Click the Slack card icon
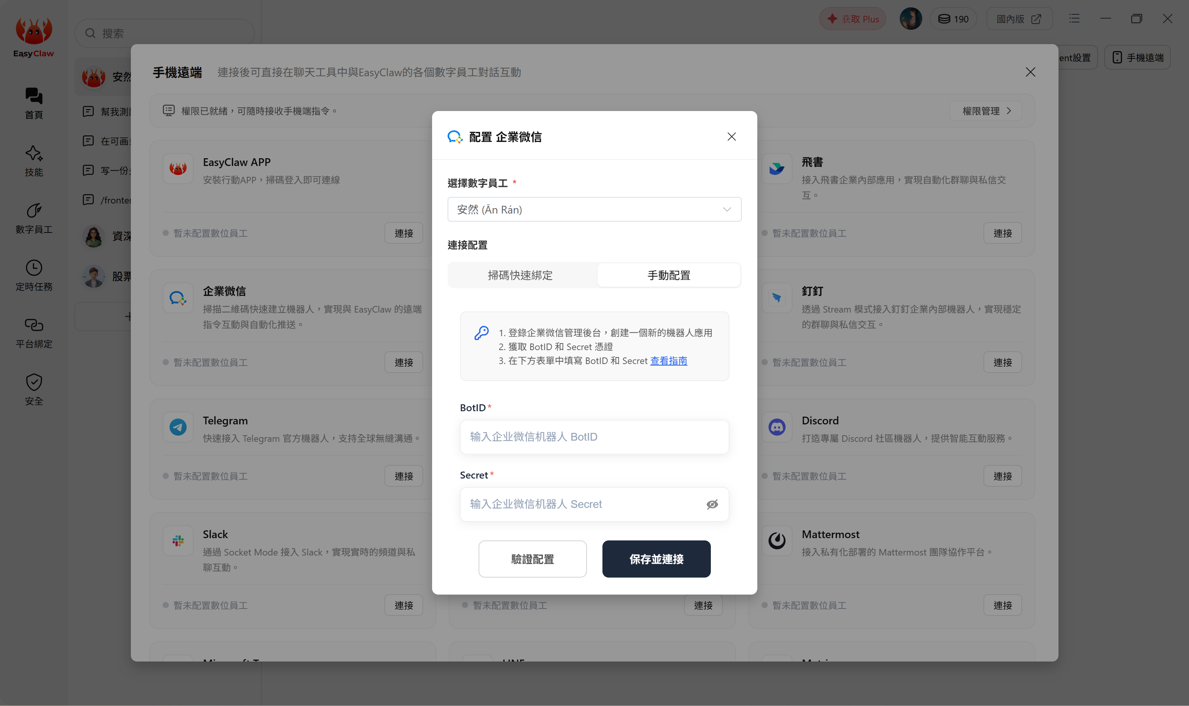The image size is (1189, 706). coord(178,540)
